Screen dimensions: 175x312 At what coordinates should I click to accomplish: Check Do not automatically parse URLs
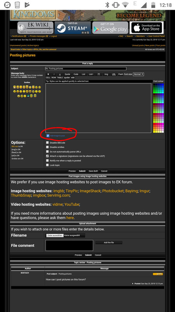[x=47, y=152]
